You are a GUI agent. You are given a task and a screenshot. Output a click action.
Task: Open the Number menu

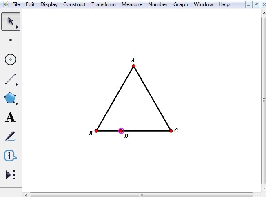[158, 4]
